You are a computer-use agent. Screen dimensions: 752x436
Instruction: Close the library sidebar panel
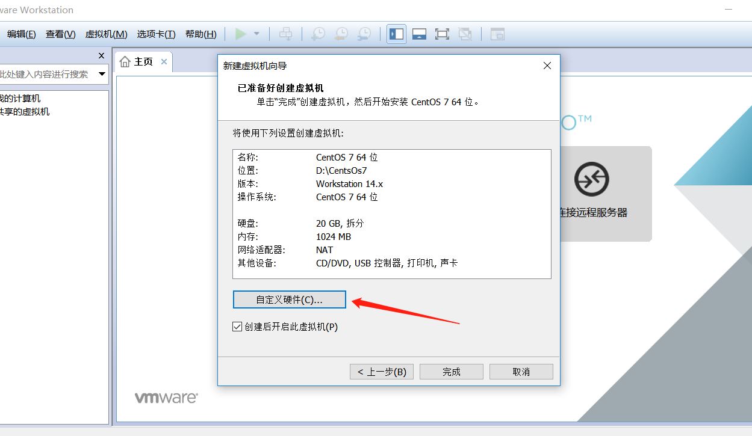click(101, 56)
